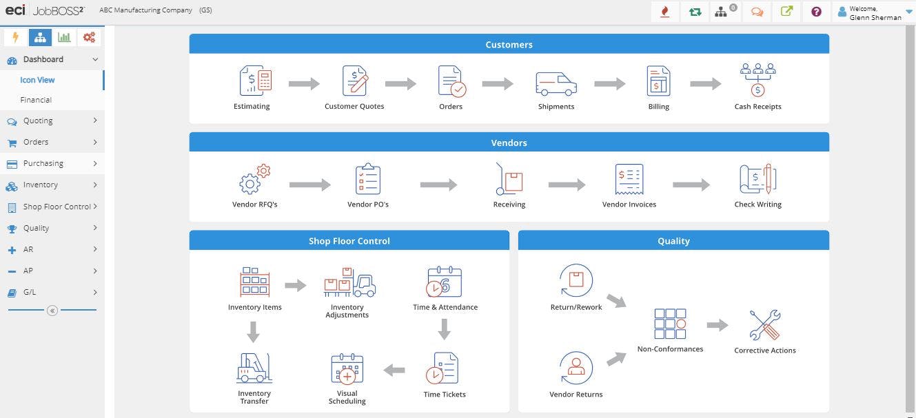The image size is (916, 418).
Task: Open the Non-Conformances grid icon
Action: (670, 324)
